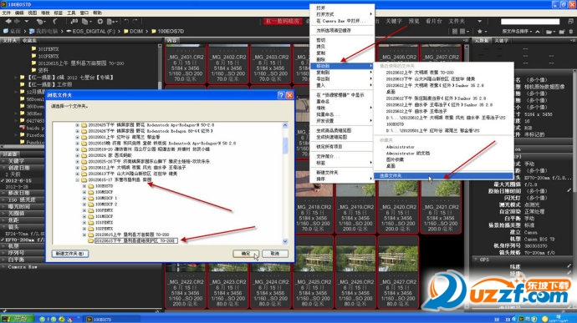Collapse the 20120615-17 folder in dialog tree
Screen dimensions: 577x323
[77, 179]
